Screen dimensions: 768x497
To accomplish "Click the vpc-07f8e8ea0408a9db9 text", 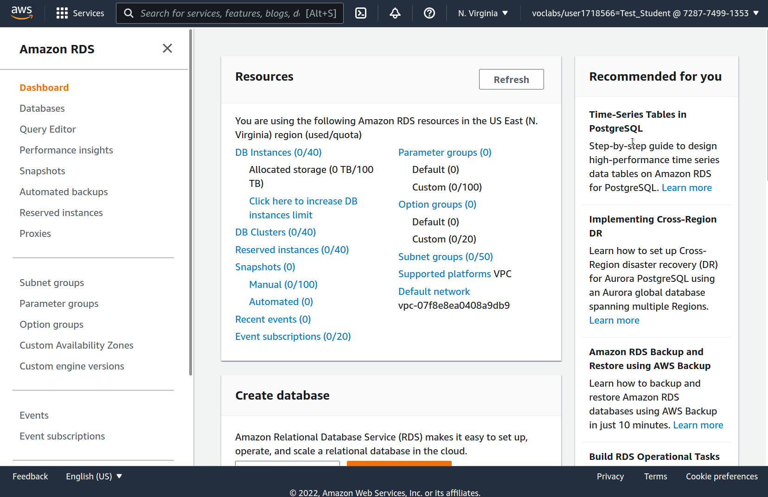I will (454, 306).
